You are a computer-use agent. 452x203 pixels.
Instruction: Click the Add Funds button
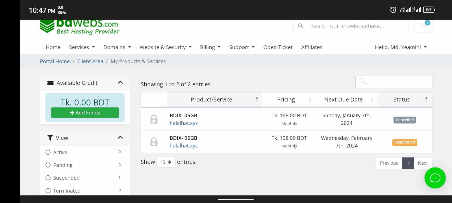[85, 112]
